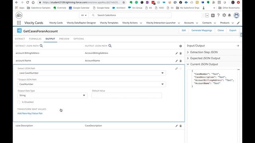
Task: Open the Salesforce Samples bookmark folder
Action: point(39,8)
